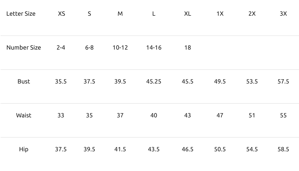Click the Number Size row label
This screenshot has height=171, width=299.
(x=24, y=48)
